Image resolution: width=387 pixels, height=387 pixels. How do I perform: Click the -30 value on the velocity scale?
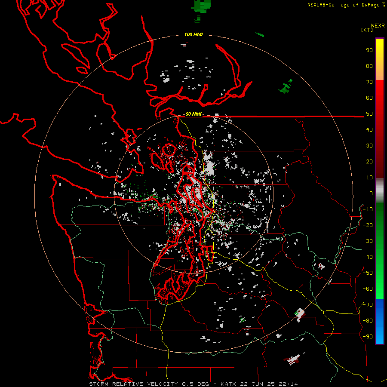pos(368,241)
